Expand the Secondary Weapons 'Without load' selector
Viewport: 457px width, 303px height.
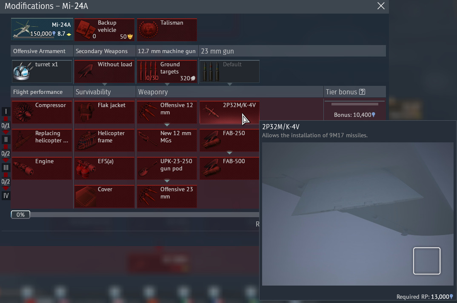[x=104, y=84]
